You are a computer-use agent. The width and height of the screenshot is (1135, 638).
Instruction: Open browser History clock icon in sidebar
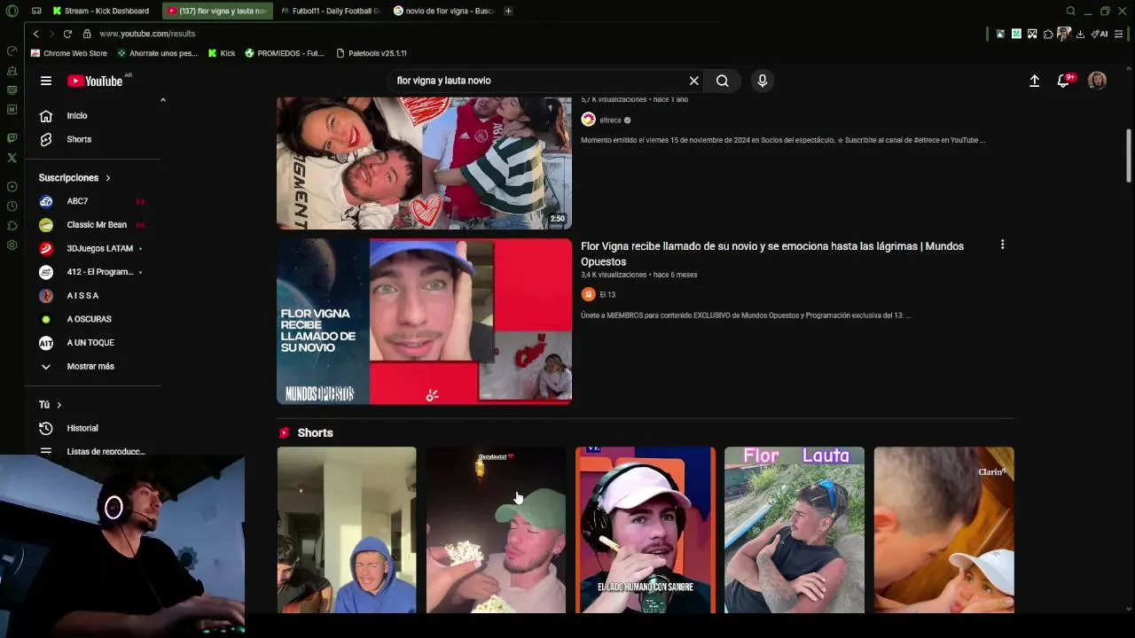(12, 206)
